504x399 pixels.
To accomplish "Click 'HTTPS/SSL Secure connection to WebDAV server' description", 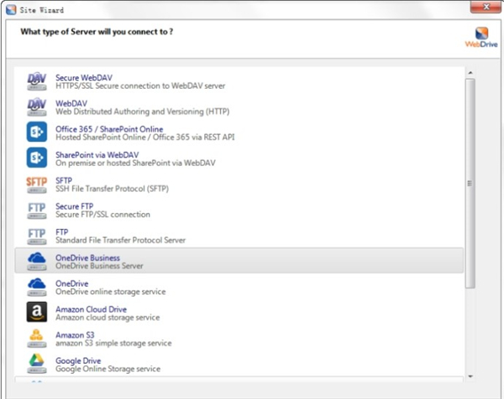I will [140, 86].
